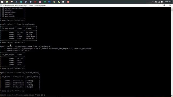This screenshot has height=97, width=173.
Task: Open File Explorer from the taskbar
Action: (7, 2)
